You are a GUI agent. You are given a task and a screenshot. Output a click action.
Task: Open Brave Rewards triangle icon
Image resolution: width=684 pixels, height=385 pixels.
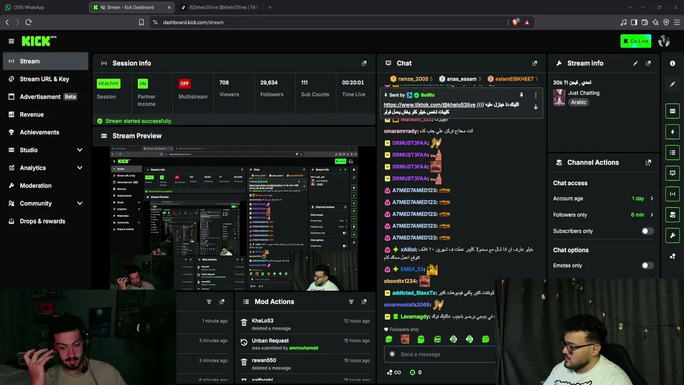527,22
